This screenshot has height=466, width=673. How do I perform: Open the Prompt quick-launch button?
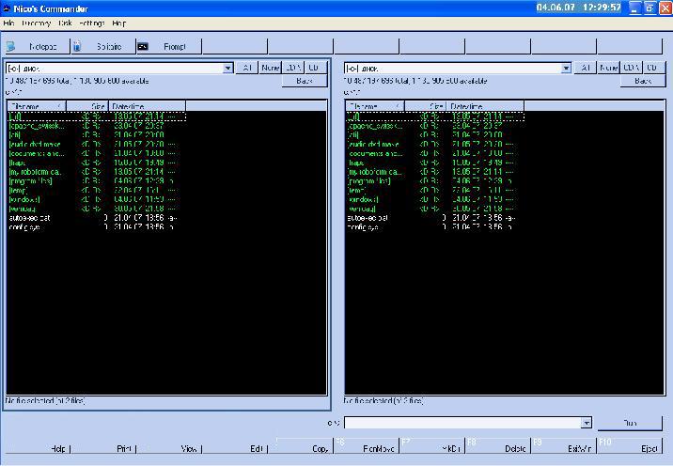click(168, 46)
